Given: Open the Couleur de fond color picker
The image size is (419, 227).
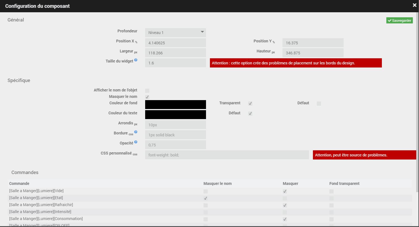Looking at the screenshot, I should [176, 105].
